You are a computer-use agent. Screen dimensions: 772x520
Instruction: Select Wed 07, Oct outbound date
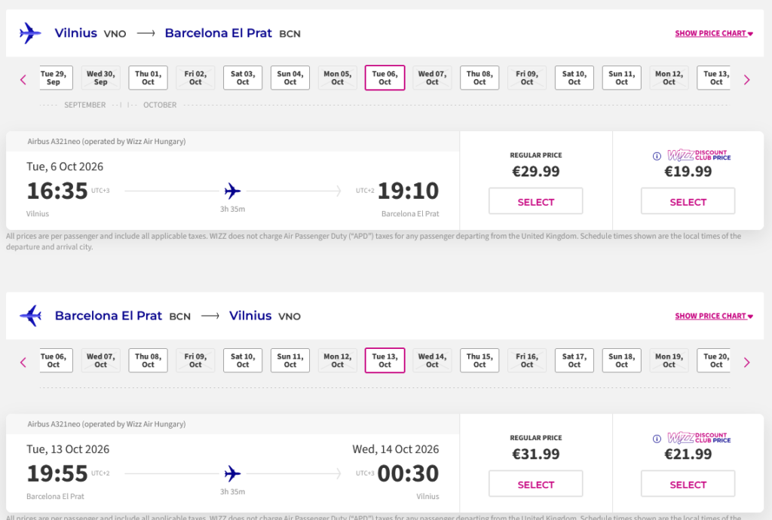[x=432, y=78]
